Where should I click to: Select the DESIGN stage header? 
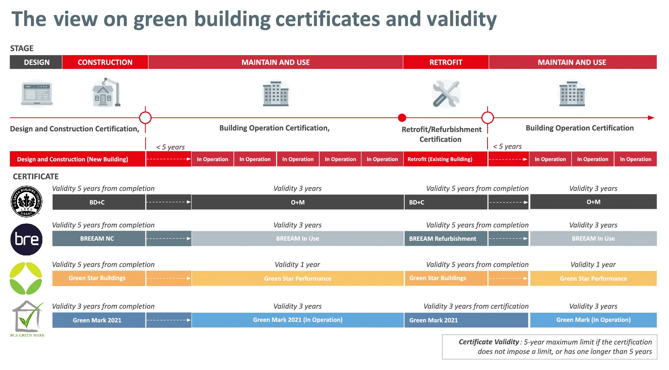point(36,62)
